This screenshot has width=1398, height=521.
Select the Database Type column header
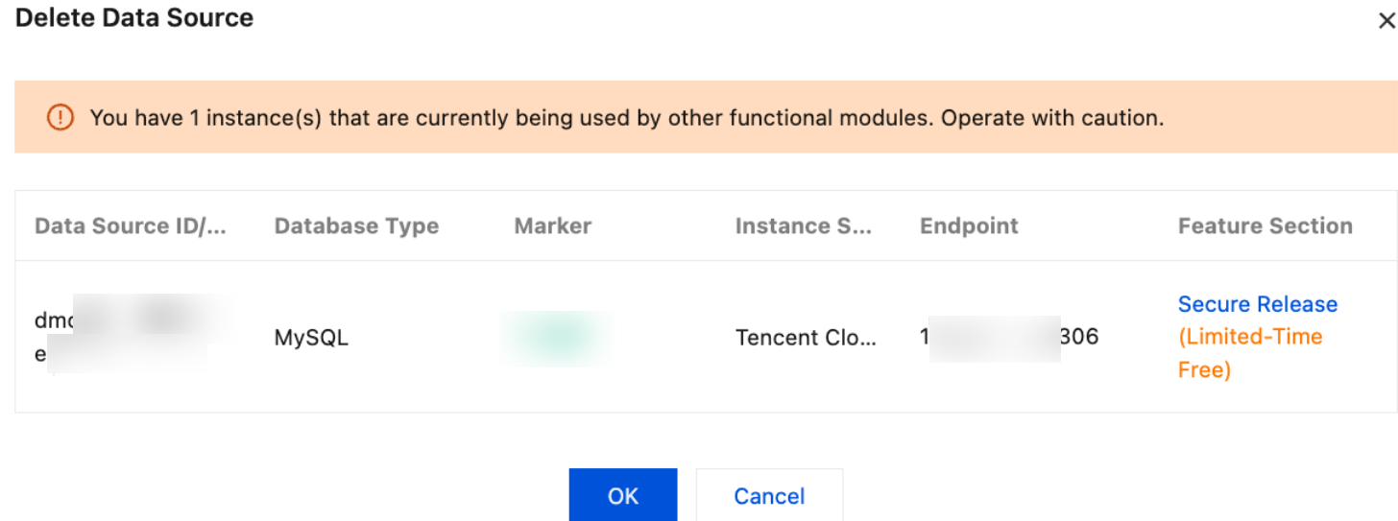pos(356,226)
